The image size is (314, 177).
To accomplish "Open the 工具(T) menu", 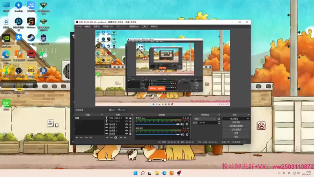I will point(145,26).
